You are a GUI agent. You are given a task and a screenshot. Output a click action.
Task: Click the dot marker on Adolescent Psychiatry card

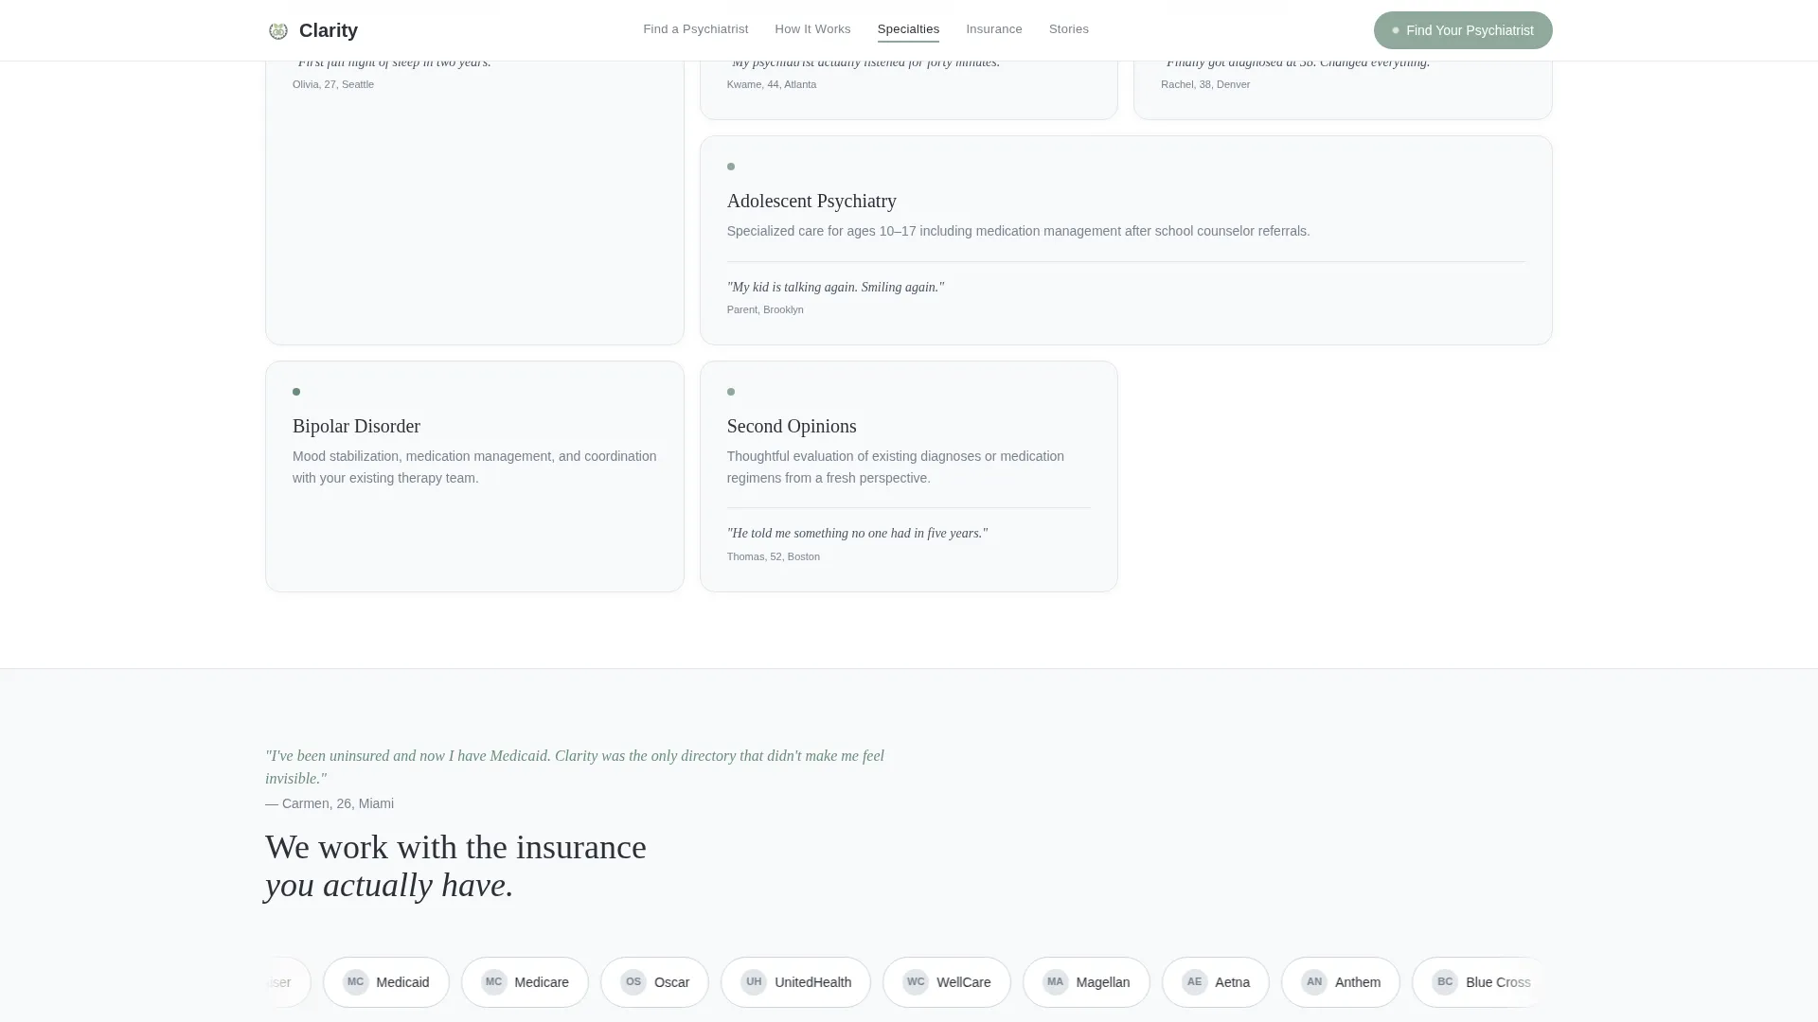[x=731, y=167]
